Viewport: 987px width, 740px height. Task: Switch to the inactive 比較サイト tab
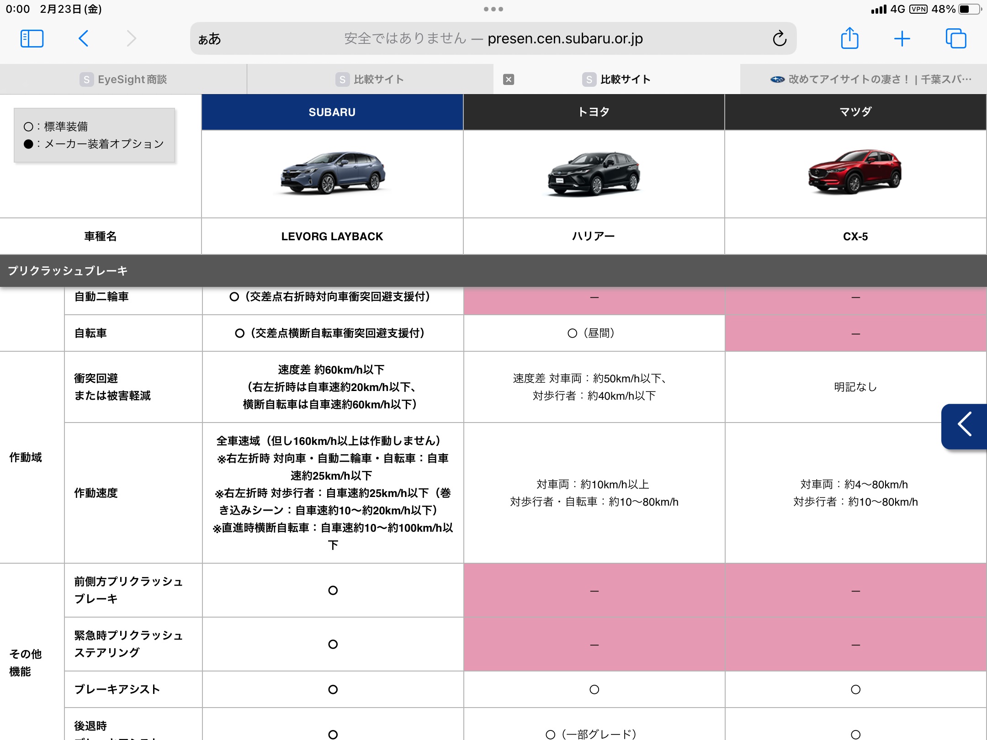(370, 79)
